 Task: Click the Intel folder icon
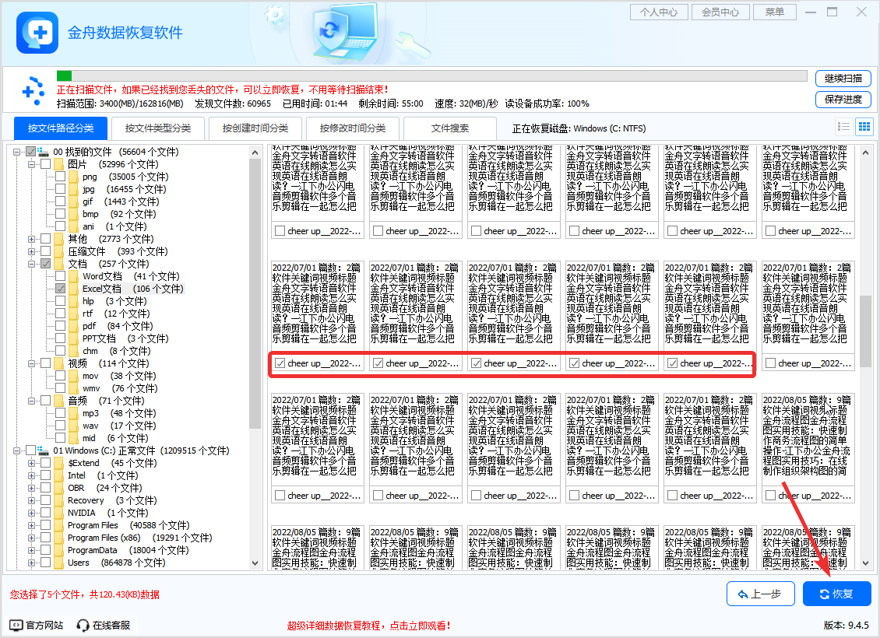coord(59,475)
